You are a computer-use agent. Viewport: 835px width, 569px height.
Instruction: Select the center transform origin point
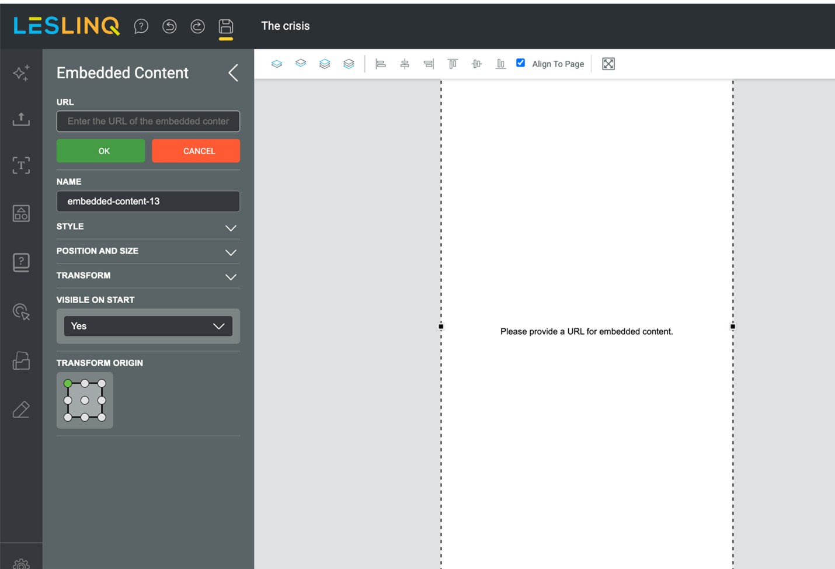tap(85, 400)
